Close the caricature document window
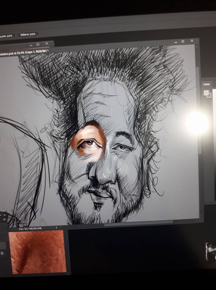216x290 pixels. pos(192,41)
